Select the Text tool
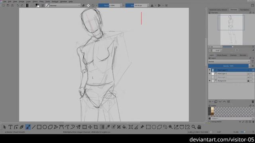Screen dimensions: 255x143 tap(10, 127)
